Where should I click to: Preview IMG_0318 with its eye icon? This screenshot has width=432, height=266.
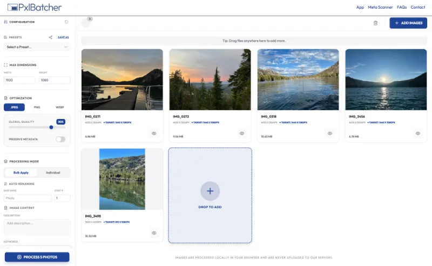(330, 134)
